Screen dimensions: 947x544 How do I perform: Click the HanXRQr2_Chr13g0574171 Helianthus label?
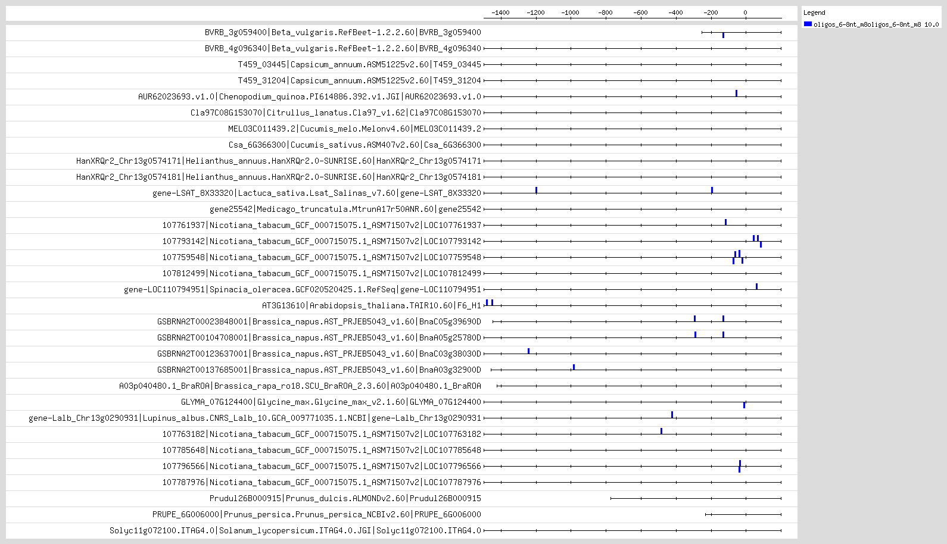pyautogui.click(x=279, y=161)
